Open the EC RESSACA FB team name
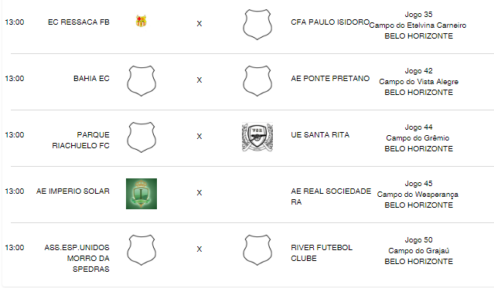Viewport: 494px width, 288px height. pos(78,22)
